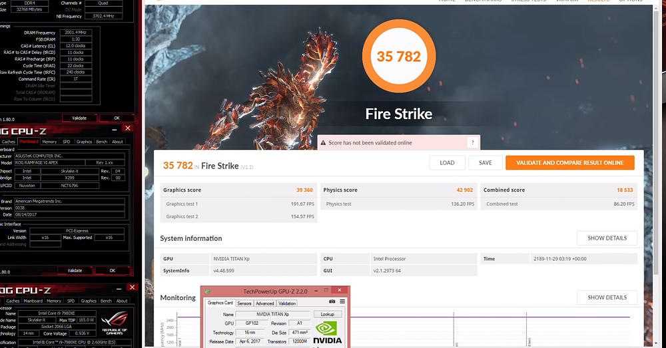The height and width of the screenshot is (348, 666).
Task: Click CPU-Z model field ROG RAMPAGE VI APEX
Action: click(x=49, y=162)
